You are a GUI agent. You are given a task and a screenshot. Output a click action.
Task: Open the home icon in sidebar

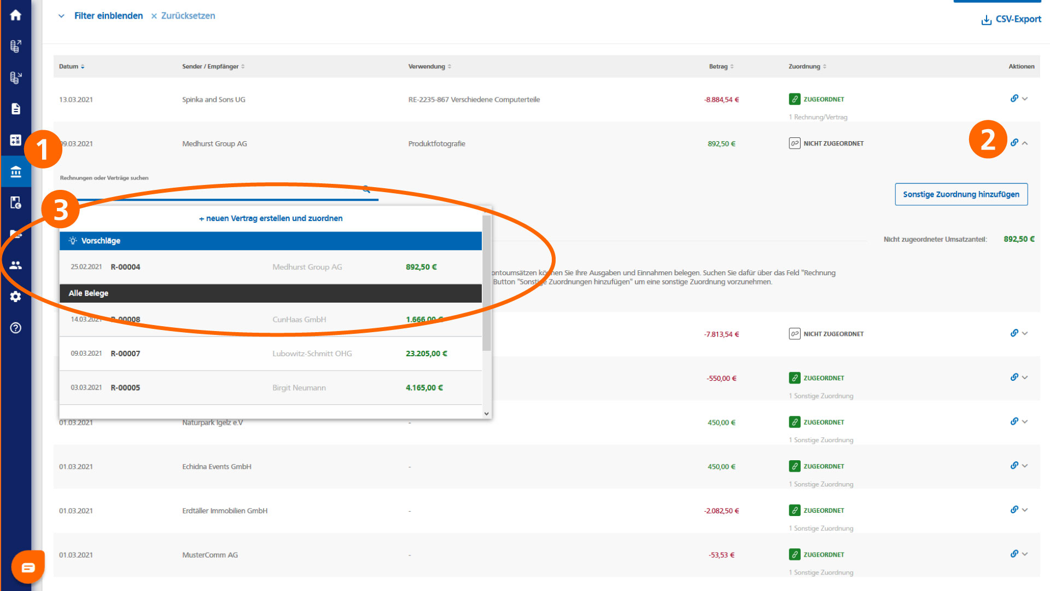coord(15,15)
